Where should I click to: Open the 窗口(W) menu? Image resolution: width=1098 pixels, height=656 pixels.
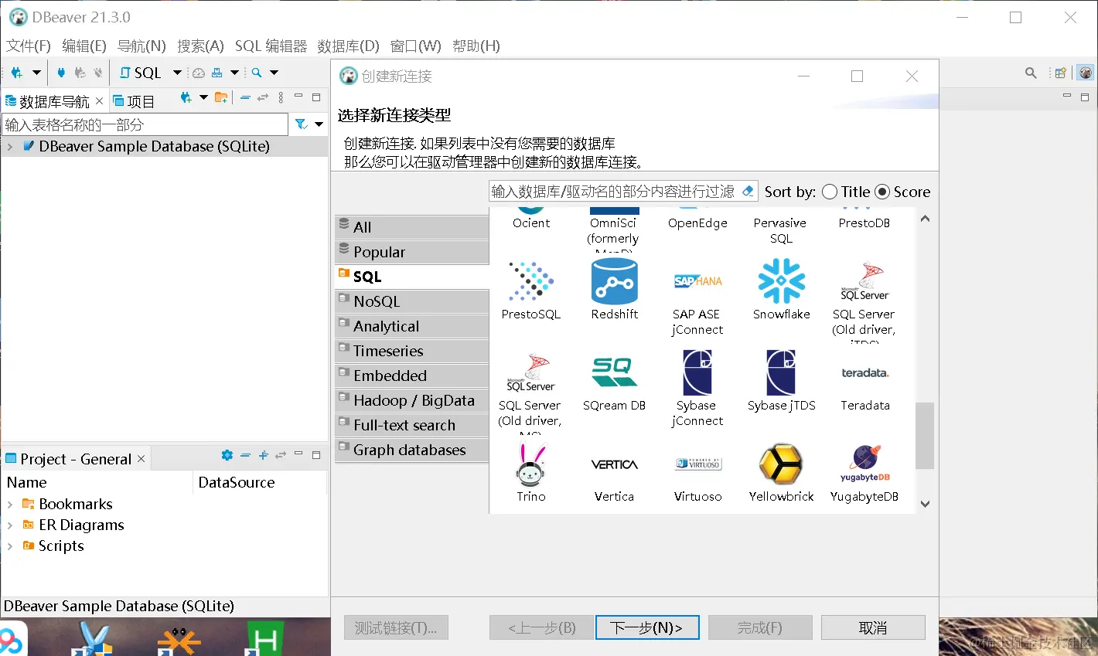(415, 46)
